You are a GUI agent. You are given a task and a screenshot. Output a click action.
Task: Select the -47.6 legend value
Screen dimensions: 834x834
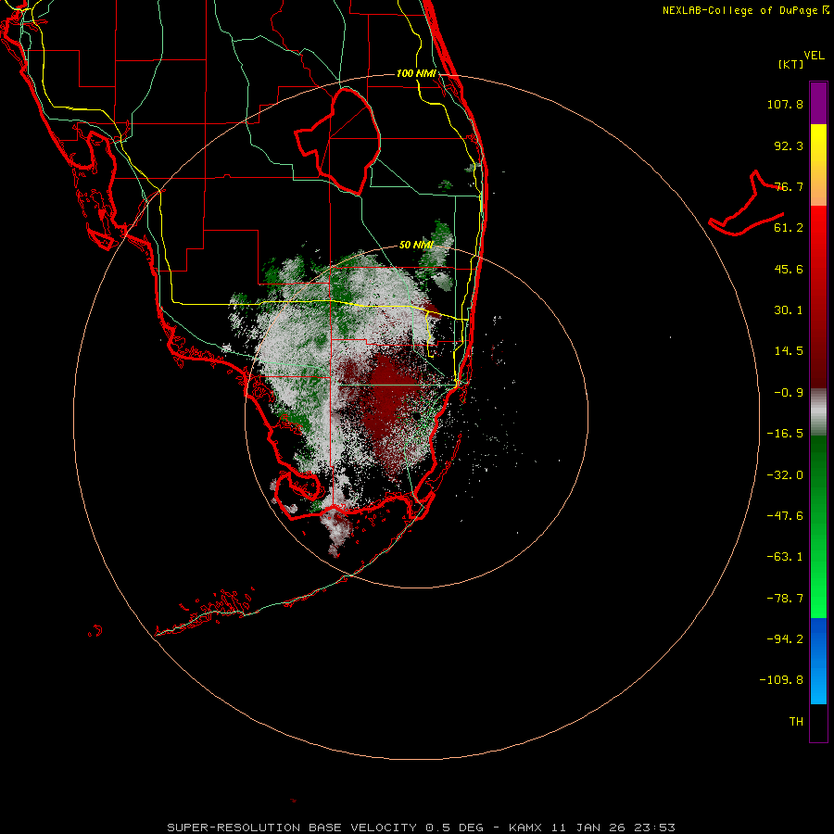(x=785, y=516)
